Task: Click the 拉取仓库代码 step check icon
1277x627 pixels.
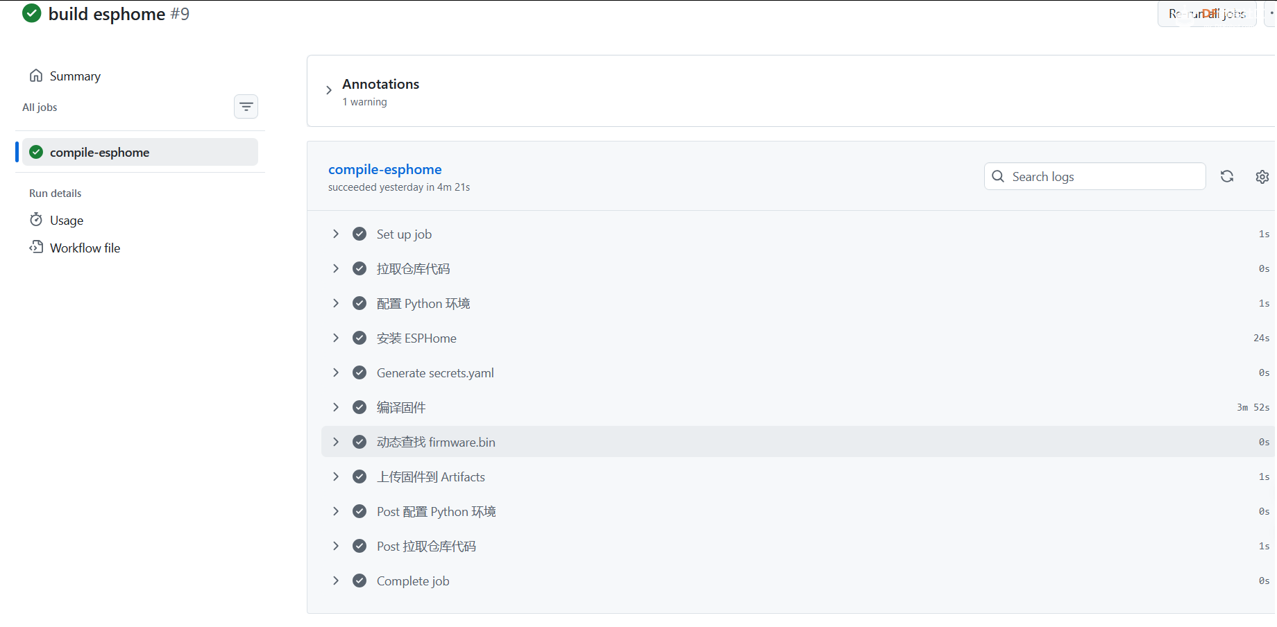Action: [x=360, y=268]
